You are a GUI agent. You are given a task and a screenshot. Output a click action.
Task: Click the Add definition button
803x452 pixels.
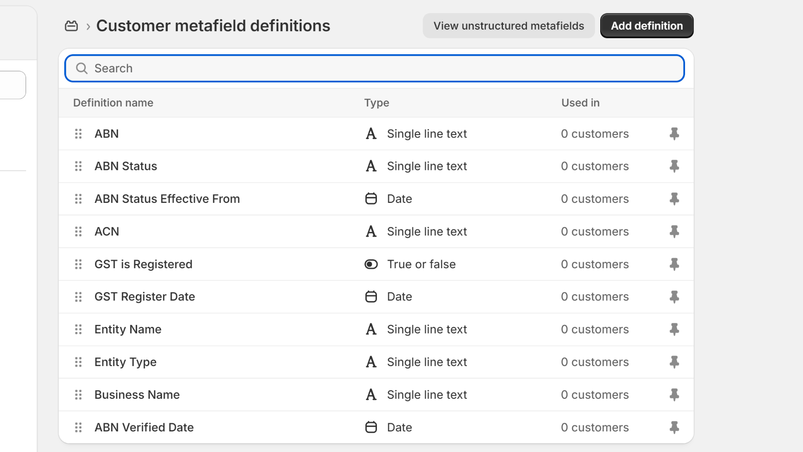coord(647,26)
